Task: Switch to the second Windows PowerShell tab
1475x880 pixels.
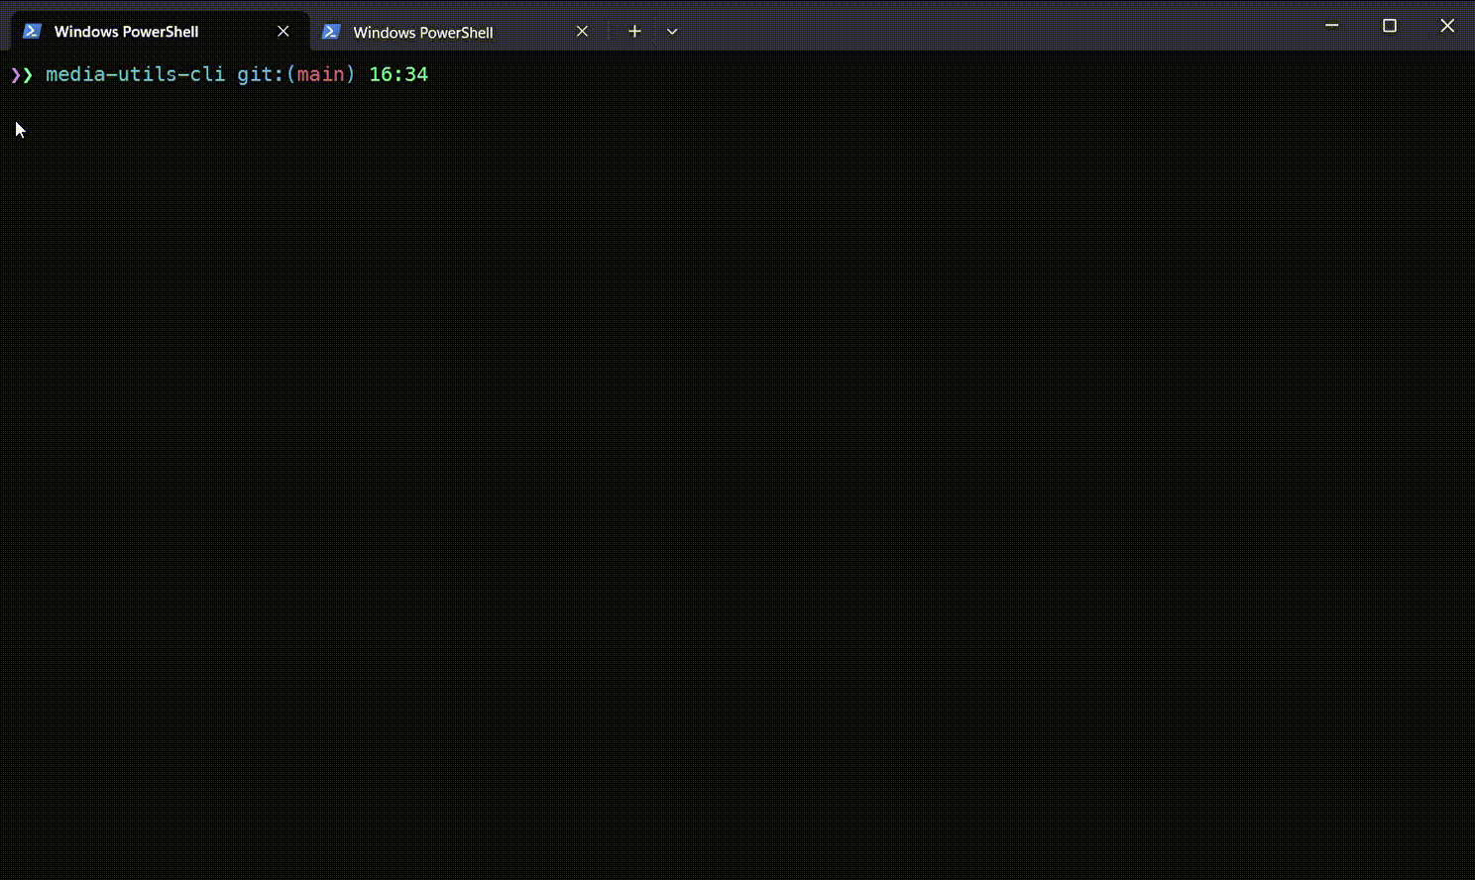Action: [458, 32]
